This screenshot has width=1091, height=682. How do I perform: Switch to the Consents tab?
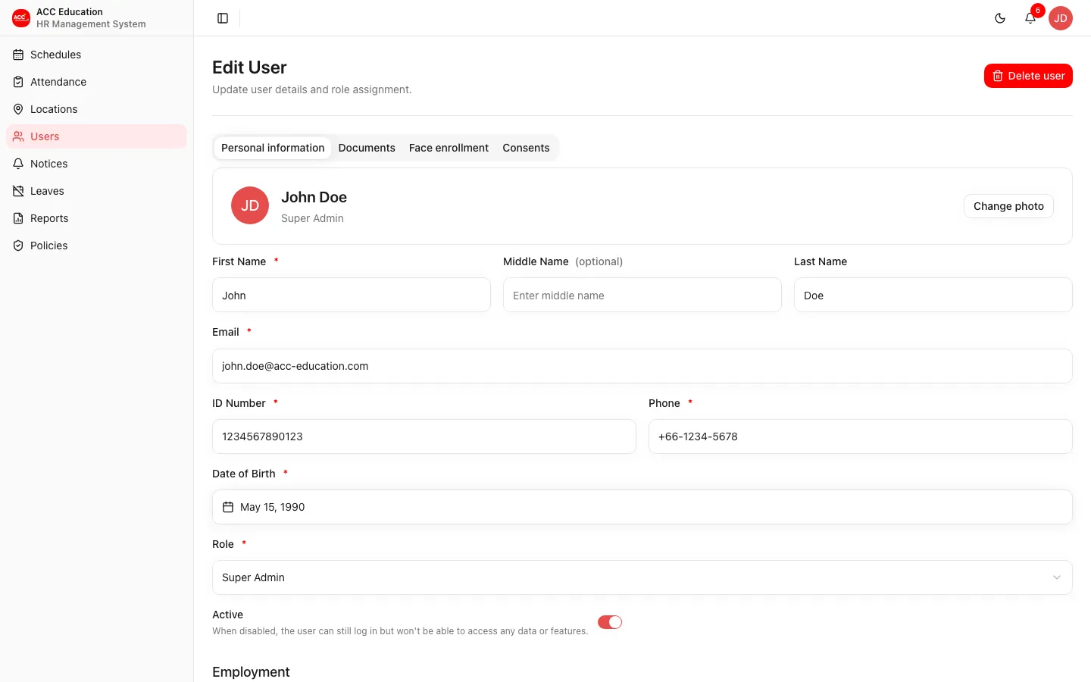coord(526,148)
